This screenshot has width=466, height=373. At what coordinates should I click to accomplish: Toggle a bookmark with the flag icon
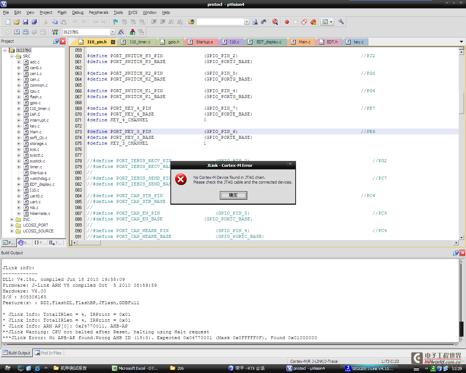(115, 22)
